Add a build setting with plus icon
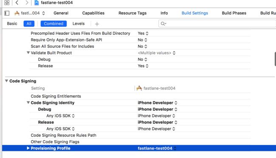 click(x=97, y=24)
